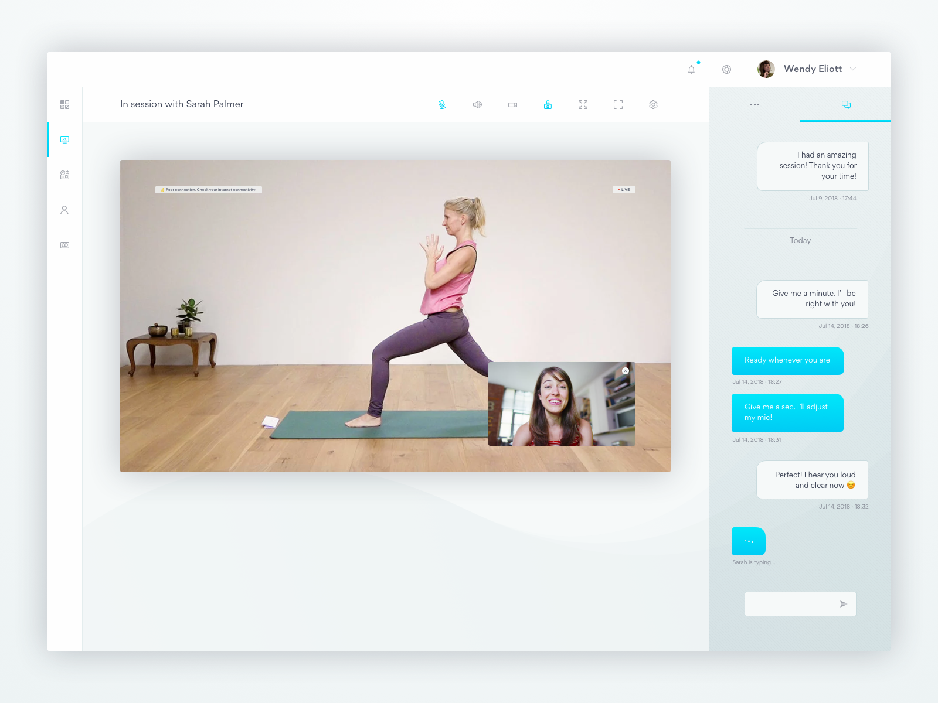Click the 'Sarah is typing...' label
Viewport: 938px width, 703px height.
(x=753, y=562)
